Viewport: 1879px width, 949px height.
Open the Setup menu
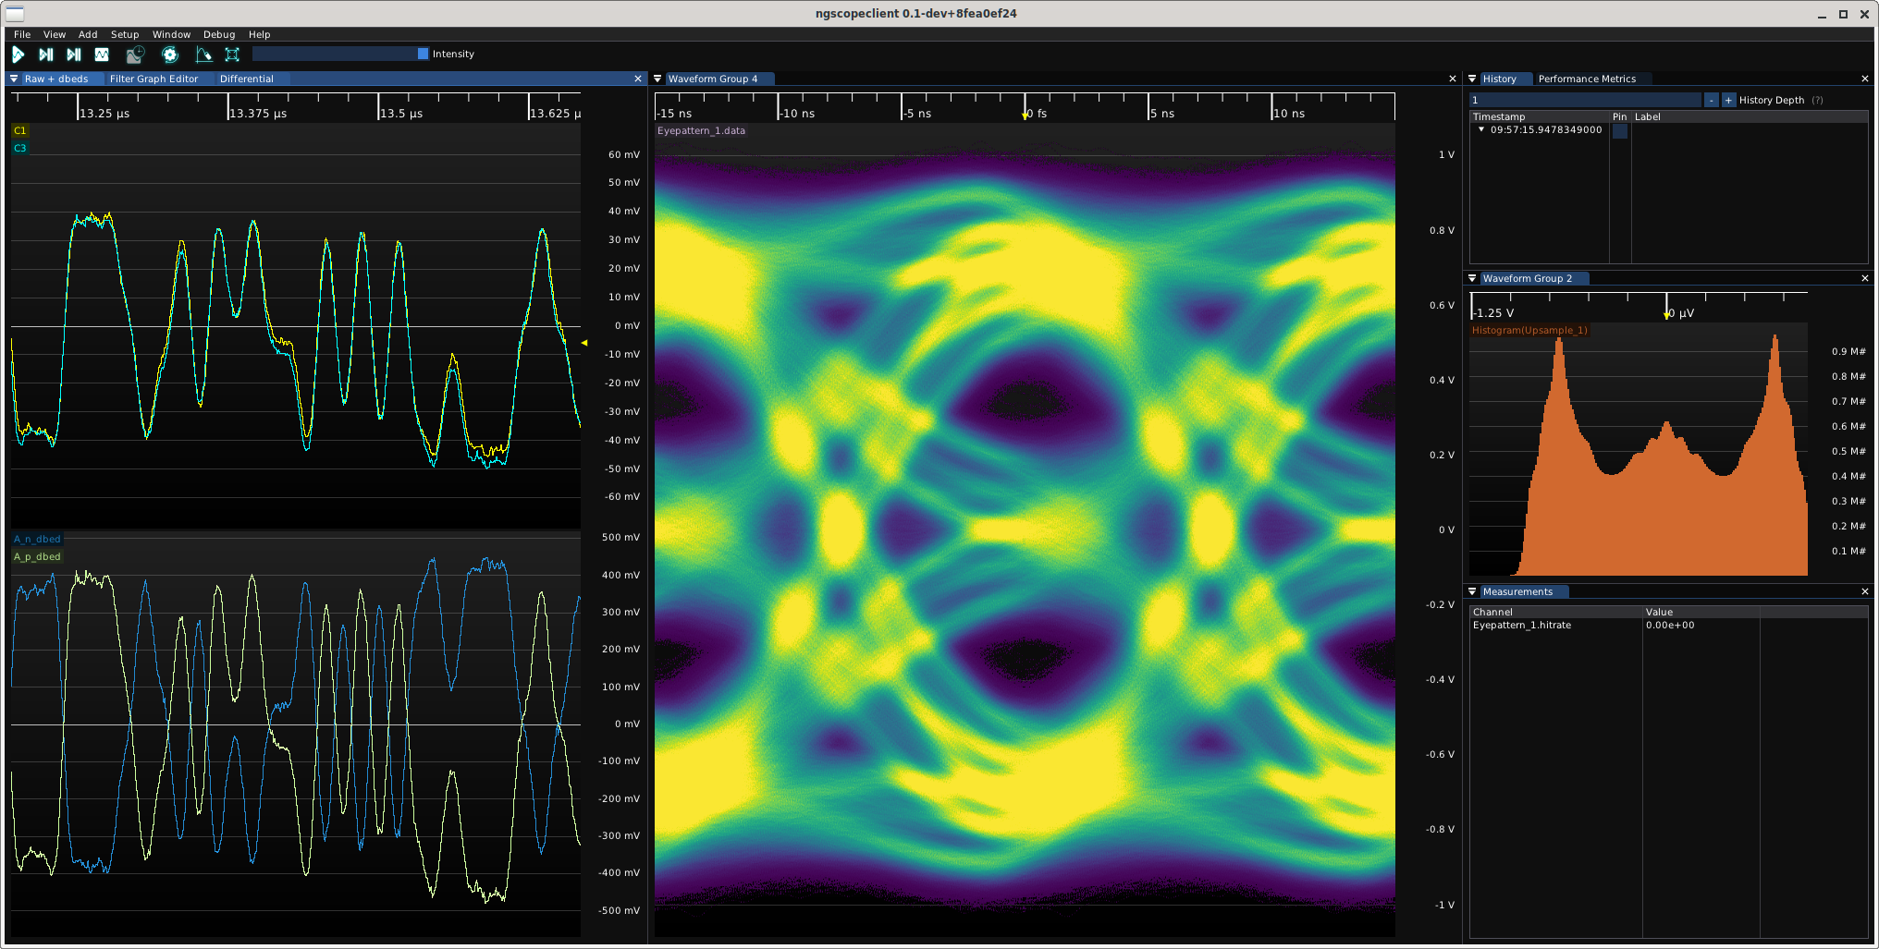125,34
